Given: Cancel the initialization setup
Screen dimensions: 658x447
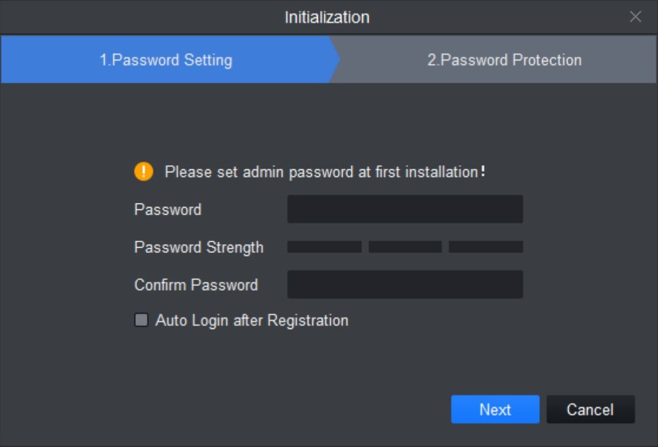Looking at the screenshot, I should [591, 409].
